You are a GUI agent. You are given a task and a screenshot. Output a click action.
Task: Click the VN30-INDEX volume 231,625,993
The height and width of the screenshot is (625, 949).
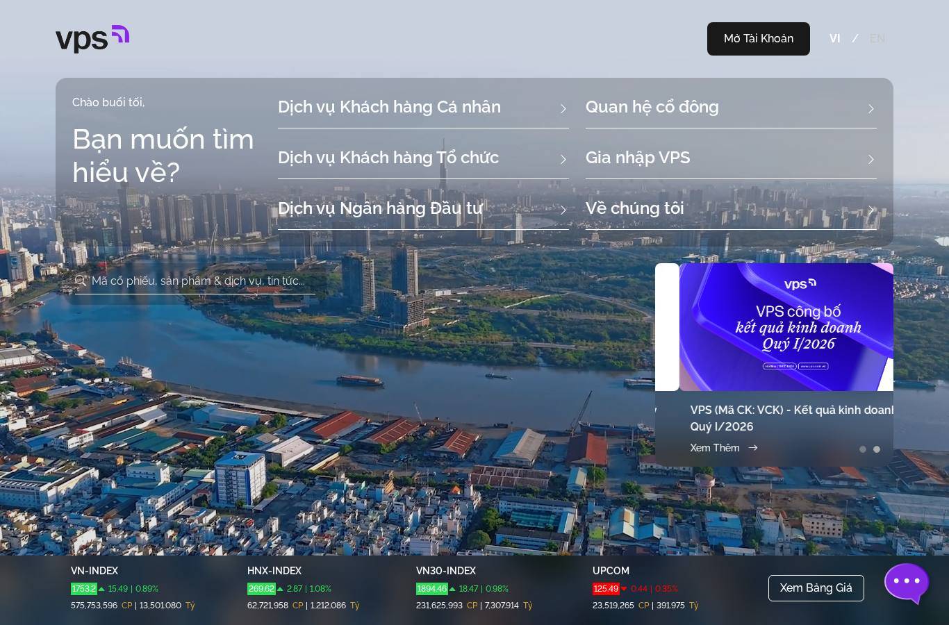click(439, 606)
